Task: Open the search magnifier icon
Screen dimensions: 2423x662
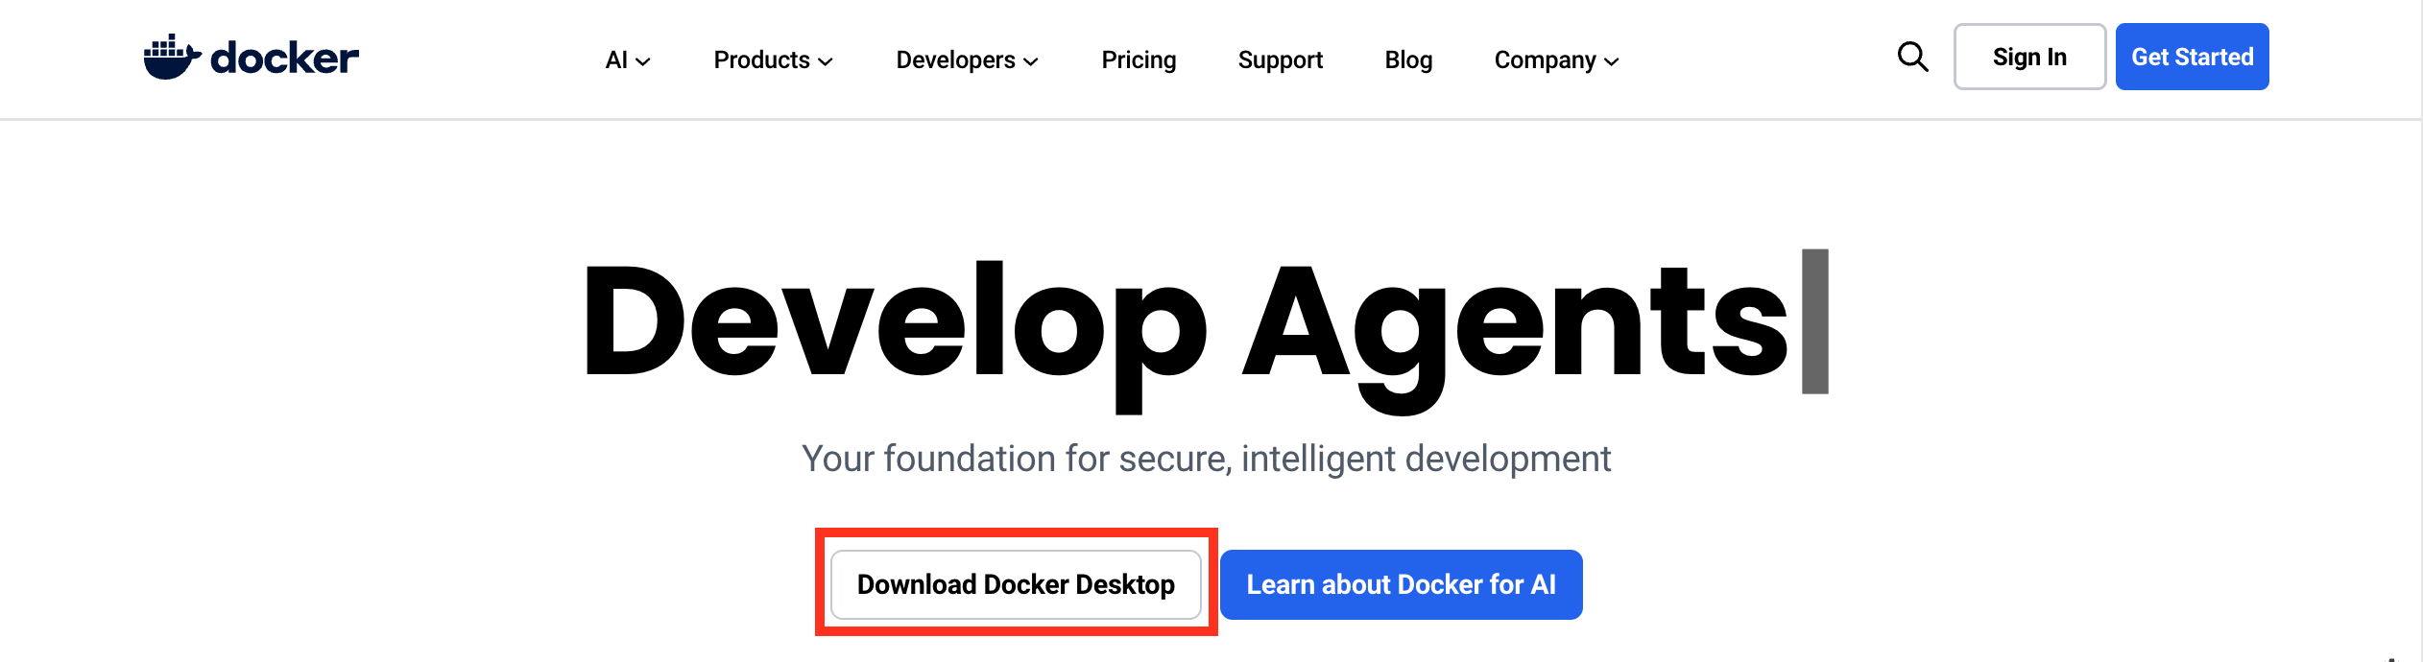Action: point(1912,58)
